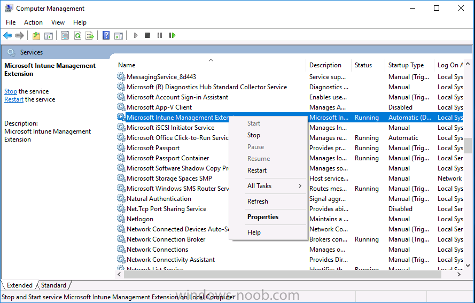Click the gear icon beside Microsoft App-V Client
Viewport: 475px width, 303px height.
tap(121, 107)
